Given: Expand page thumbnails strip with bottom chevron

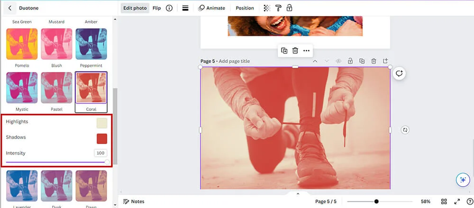Looking at the screenshot, I should (x=298, y=193).
